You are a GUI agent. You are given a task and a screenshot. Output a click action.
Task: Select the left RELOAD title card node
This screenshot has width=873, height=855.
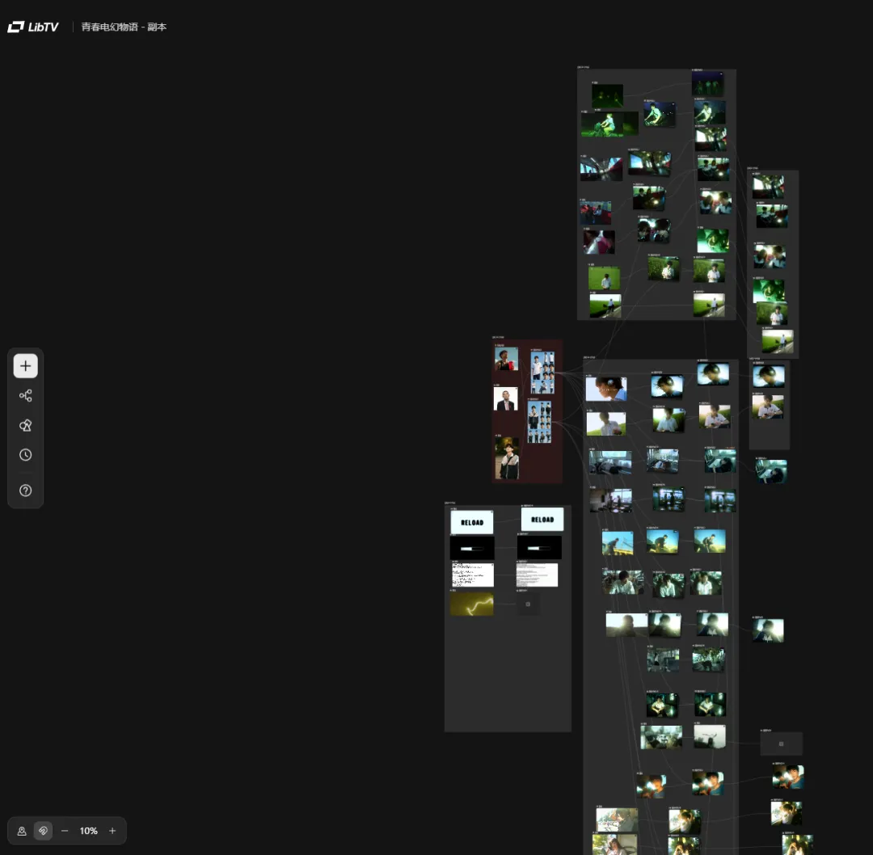click(471, 522)
